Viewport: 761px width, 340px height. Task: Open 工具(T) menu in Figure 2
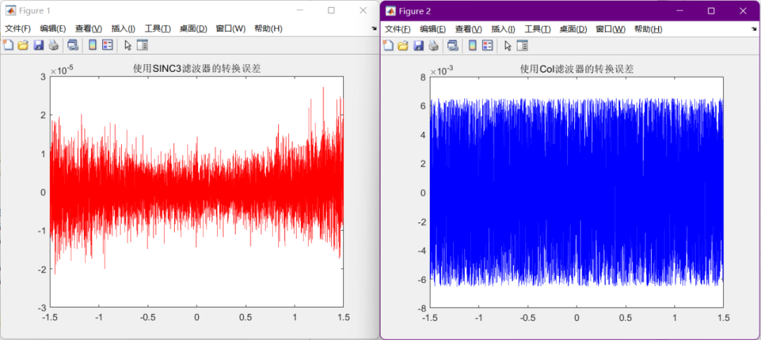coord(537,29)
